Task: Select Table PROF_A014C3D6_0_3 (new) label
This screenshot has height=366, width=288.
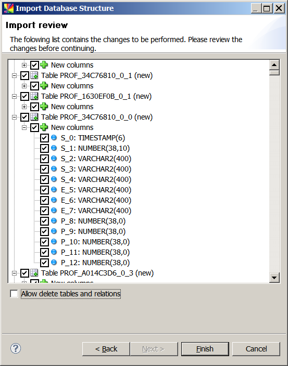Action: pyautogui.click(x=97, y=273)
